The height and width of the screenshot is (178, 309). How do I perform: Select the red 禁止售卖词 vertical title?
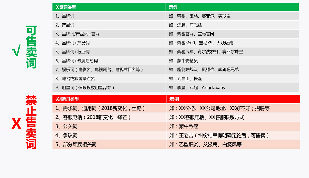tap(31, 122)
